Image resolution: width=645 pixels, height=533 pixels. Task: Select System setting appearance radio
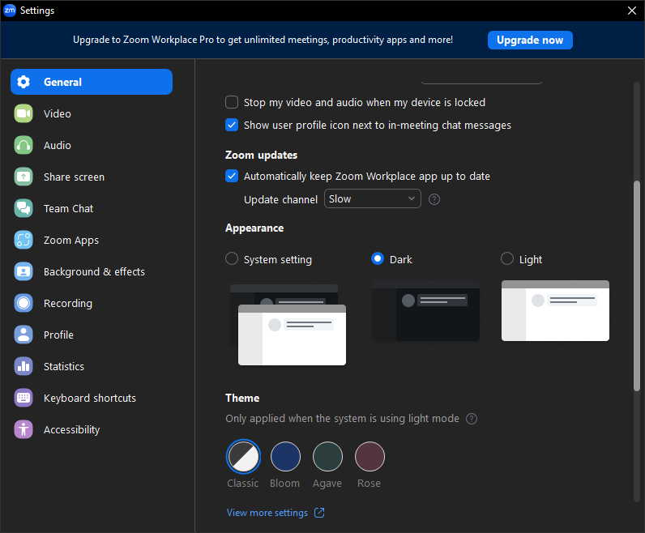(x=232, y=258)
